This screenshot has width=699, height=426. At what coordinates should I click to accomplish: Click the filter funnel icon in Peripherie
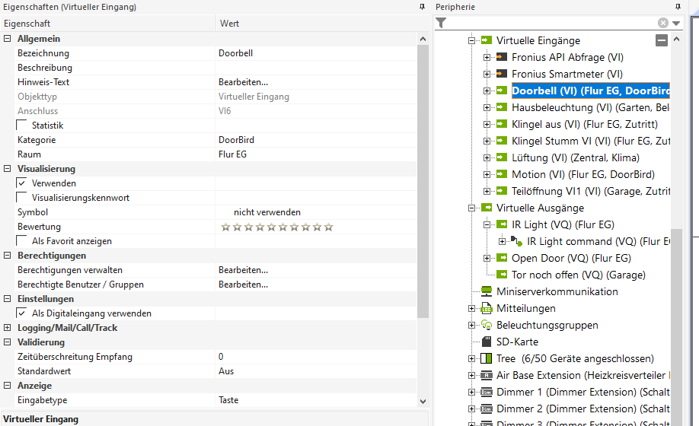click(x=441, y=24)
